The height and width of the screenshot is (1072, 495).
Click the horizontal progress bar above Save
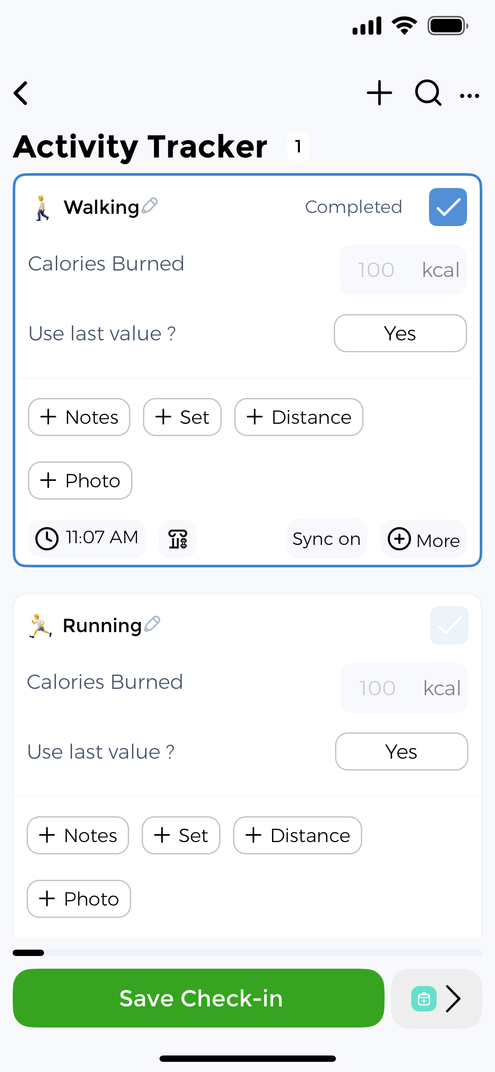click(247, 953)
